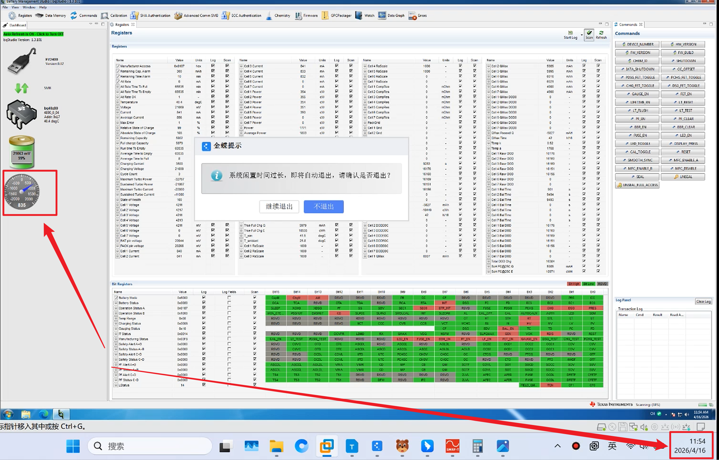
Task: Click Clear Log in the Log Panel
Action: [704, 301]
